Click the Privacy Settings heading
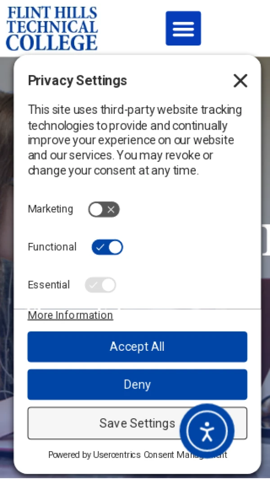This screenshot has width=270, height=479. pos(77,81)
